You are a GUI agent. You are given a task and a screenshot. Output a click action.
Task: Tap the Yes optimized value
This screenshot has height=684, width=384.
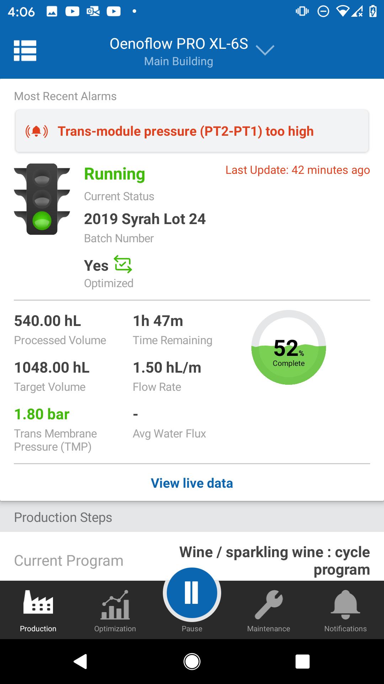point(96,265)
